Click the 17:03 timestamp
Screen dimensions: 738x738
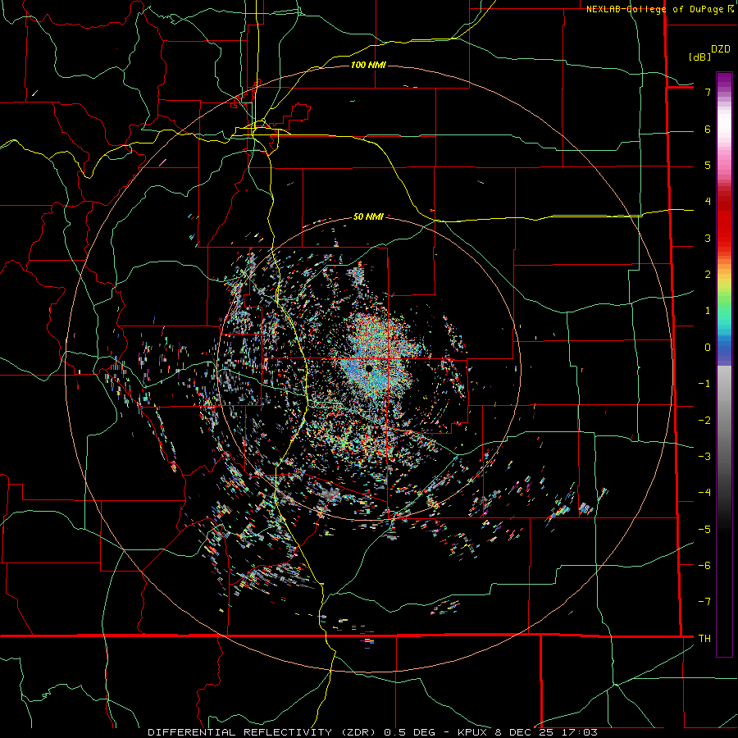[578, 732]
